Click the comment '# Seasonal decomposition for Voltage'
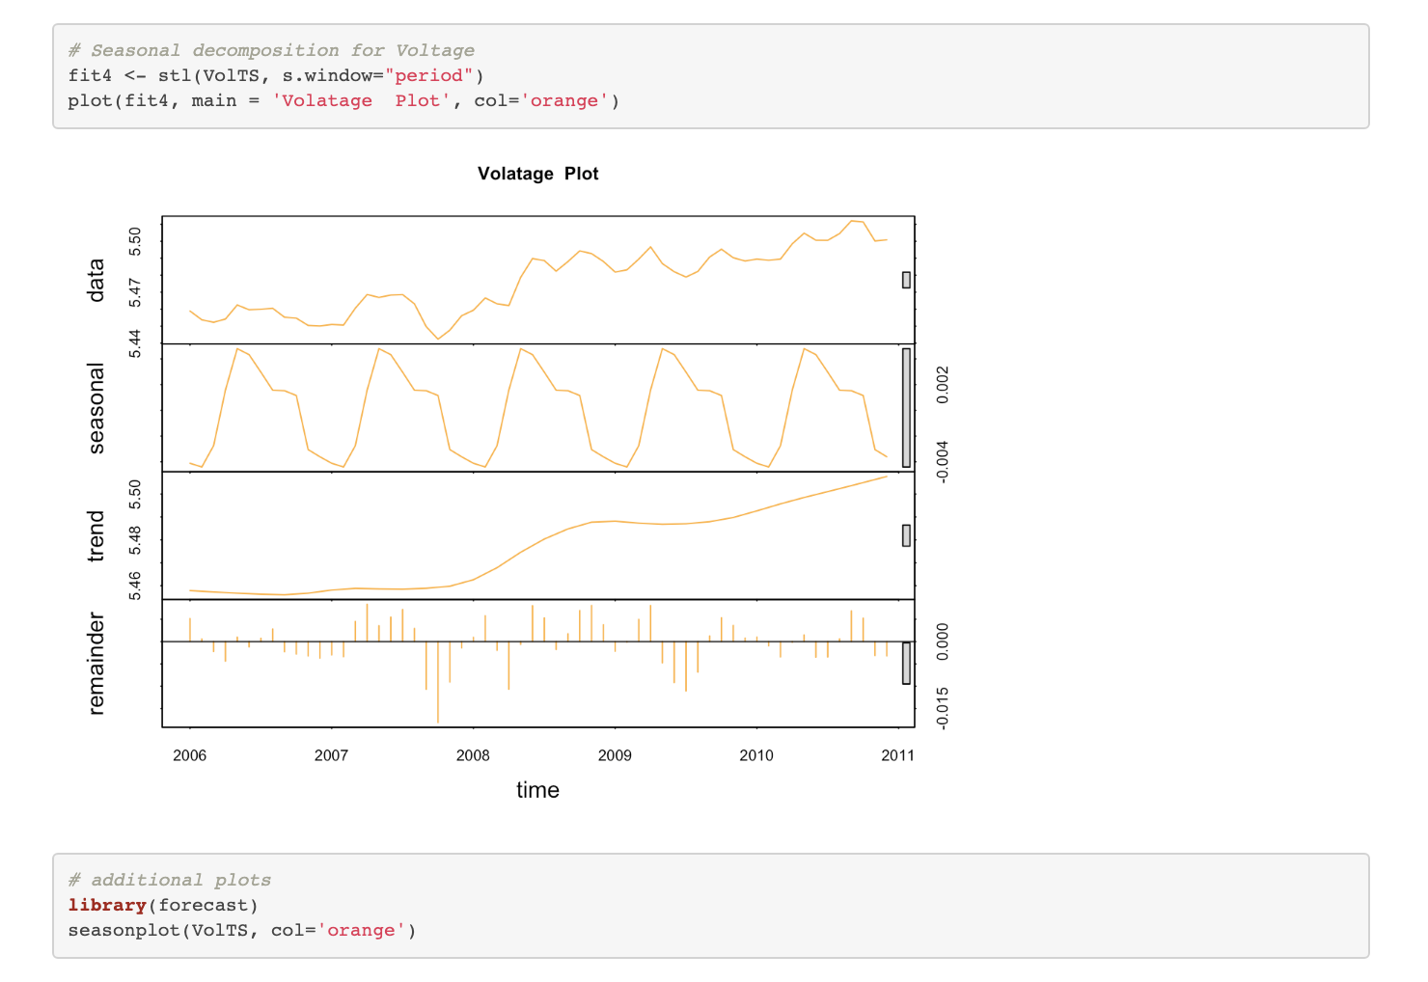1428x982 pixels. click(271, 50)
